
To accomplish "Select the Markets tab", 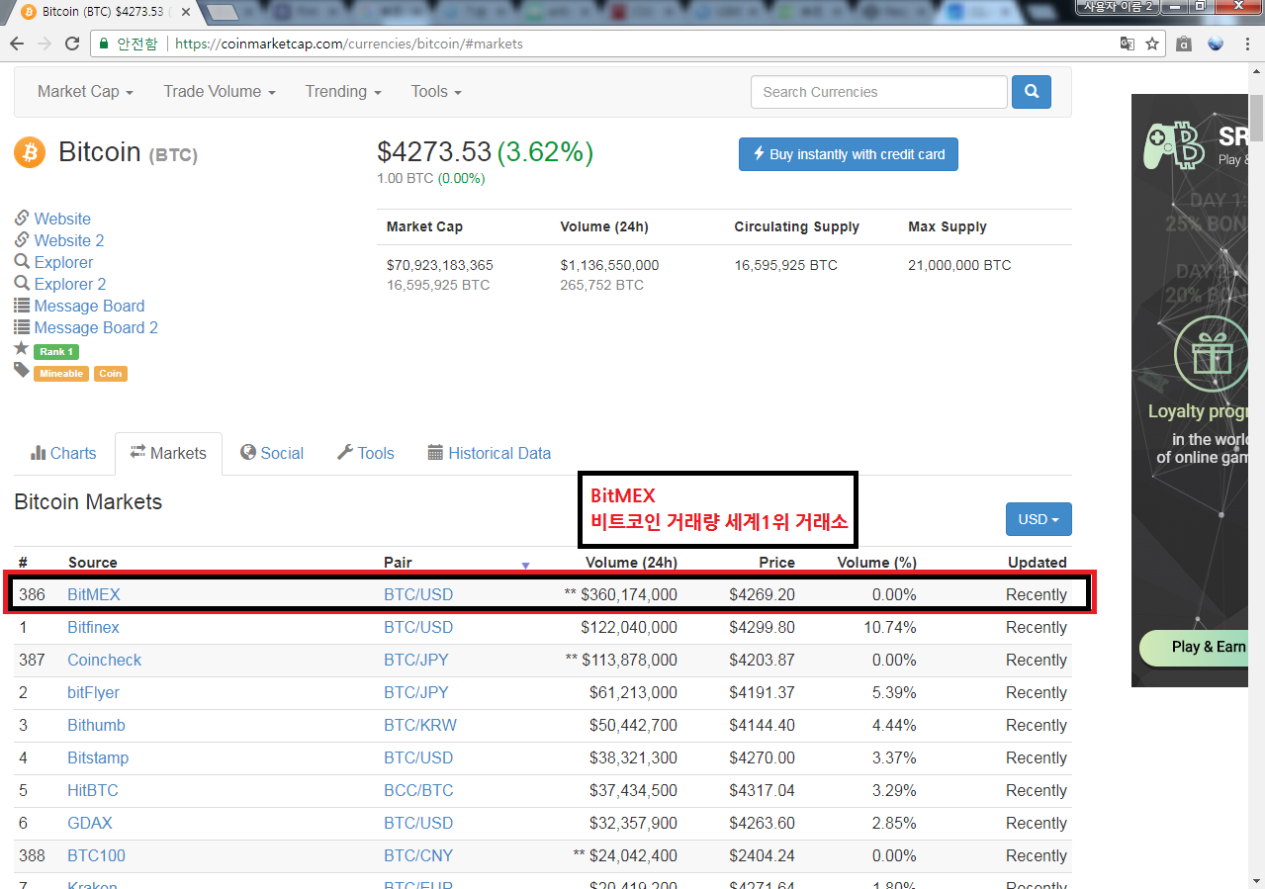I will (168, 453).
